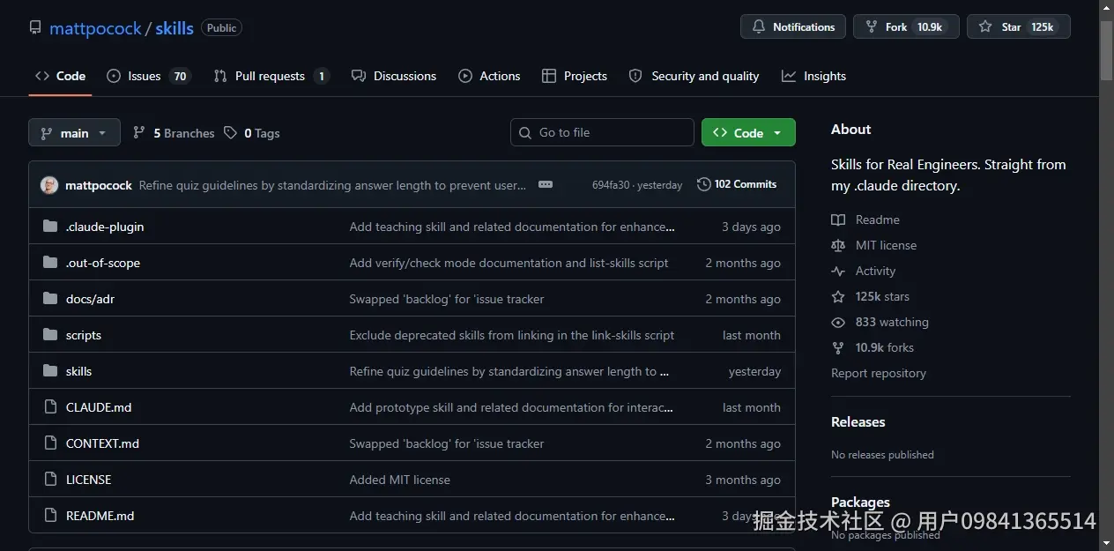Click the mattpocock author name in commit row
Viewport: 1114px width, 551px height.
(x=99, y=185)
